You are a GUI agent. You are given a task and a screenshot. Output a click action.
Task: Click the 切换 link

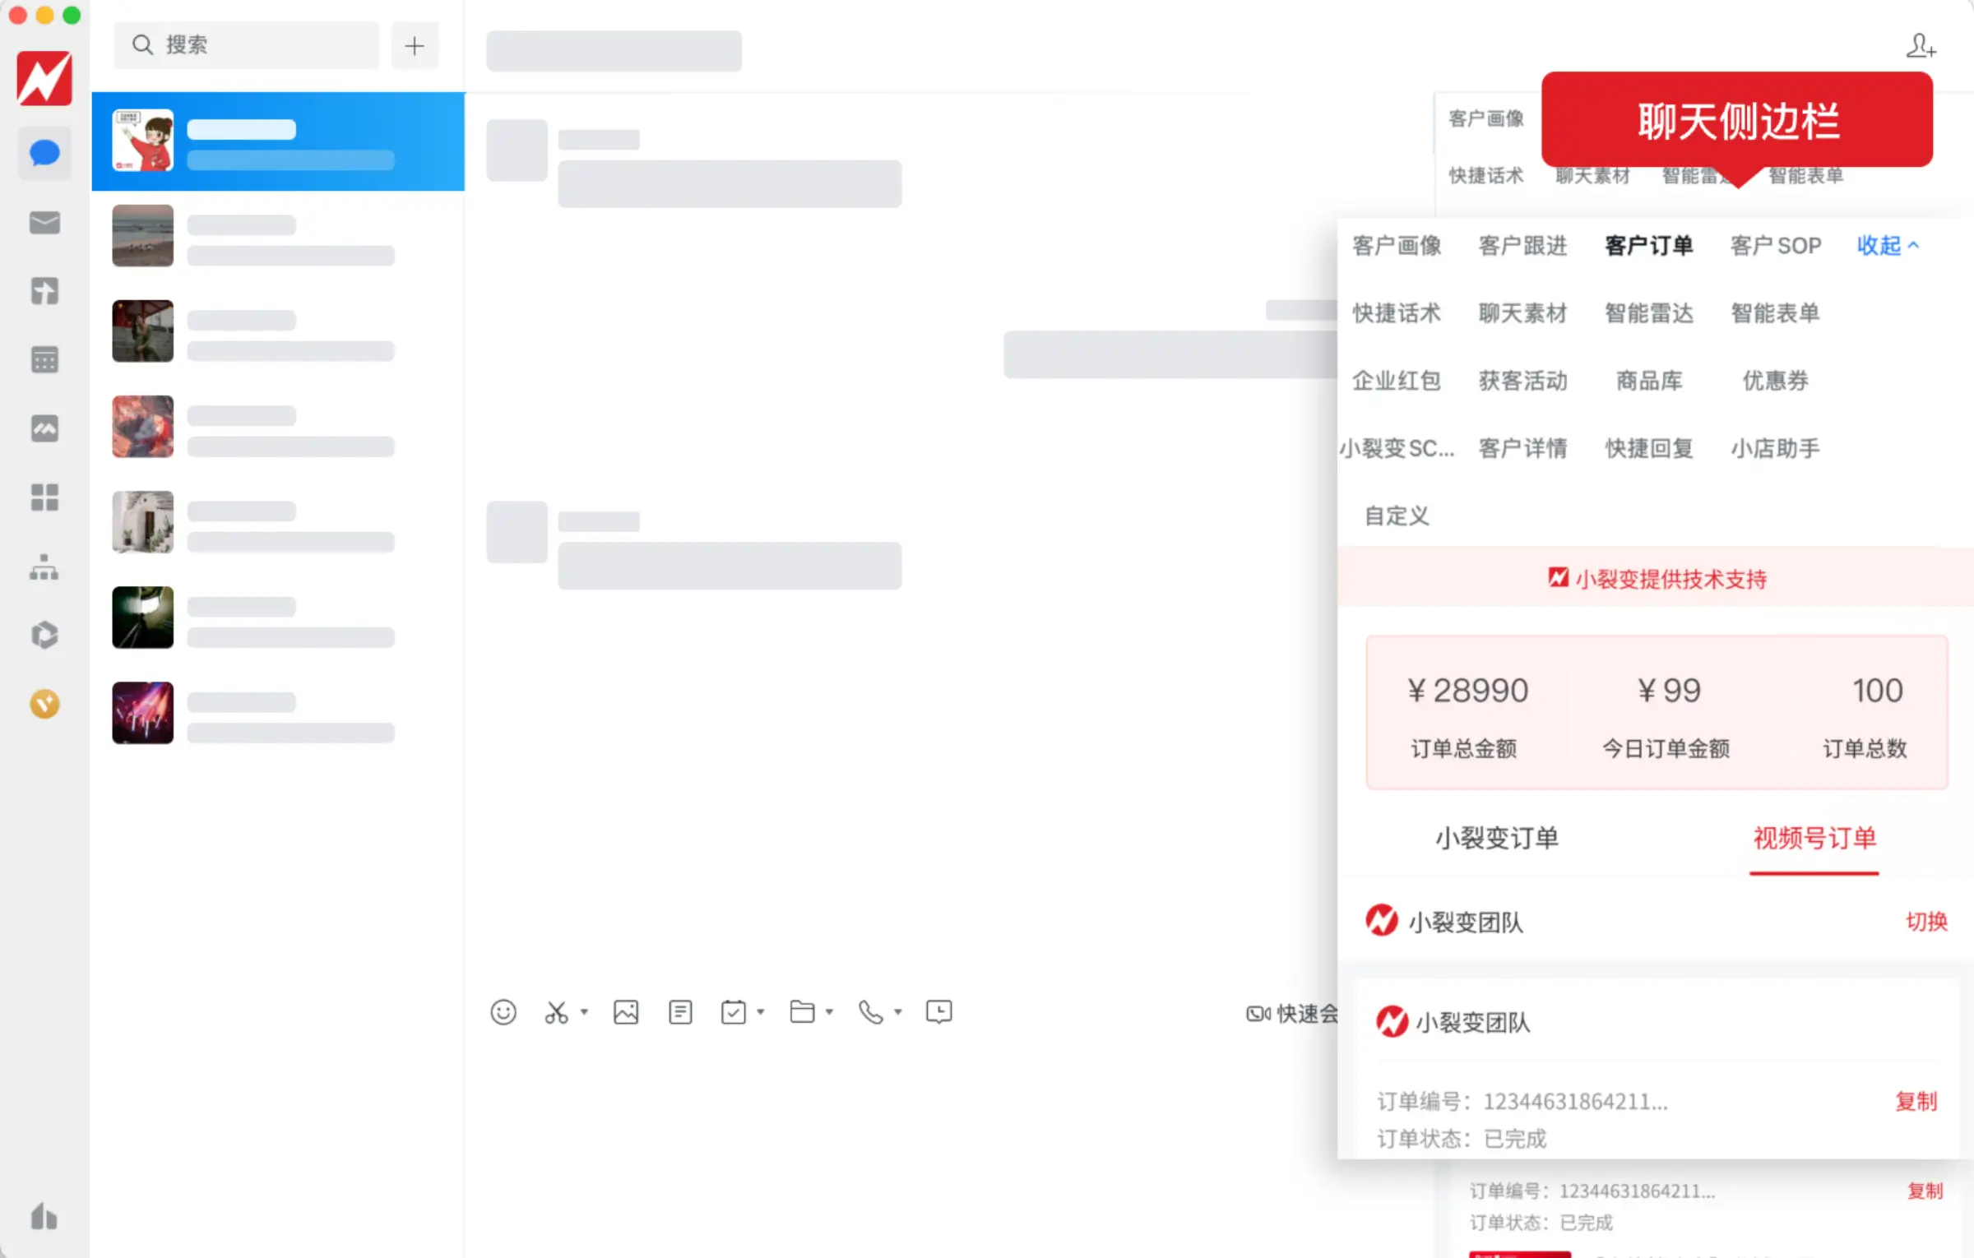pyautogui.click(x=1926, y=921)
